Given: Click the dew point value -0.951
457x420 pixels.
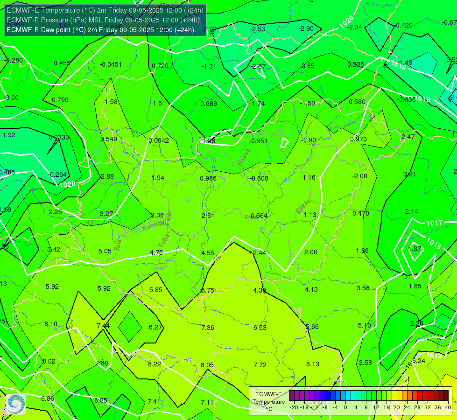Looking at the screenshot, I should [x=258, y=141].
